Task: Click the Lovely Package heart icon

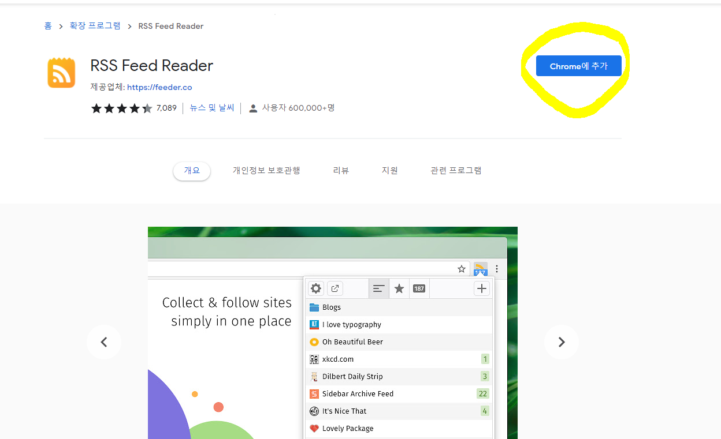Action: (x=314, y=429)
